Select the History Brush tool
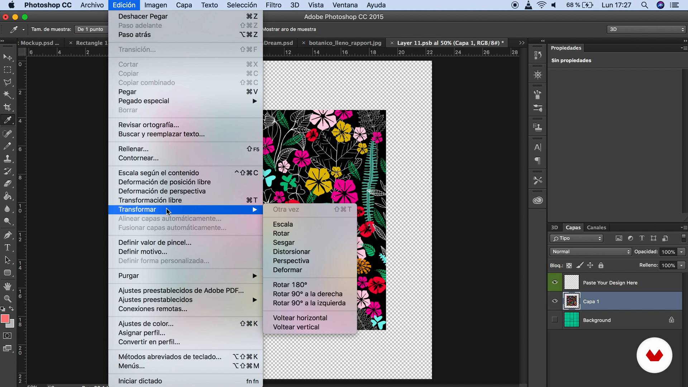The image size is (688, 387). (8, 171)
